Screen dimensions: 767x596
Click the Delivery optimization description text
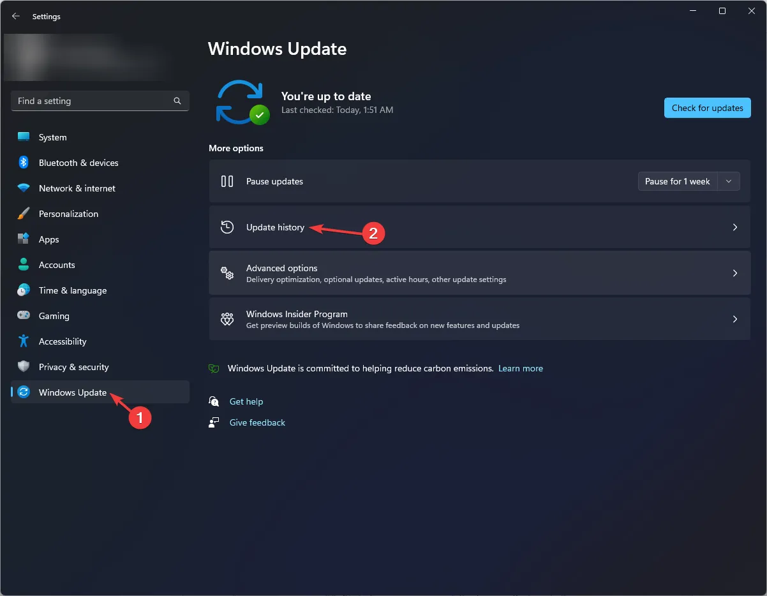click(x=376, y=279)
